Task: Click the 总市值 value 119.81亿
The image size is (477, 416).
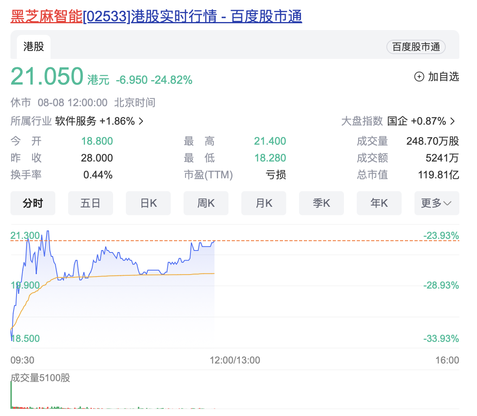Action: tap(439, 175)
